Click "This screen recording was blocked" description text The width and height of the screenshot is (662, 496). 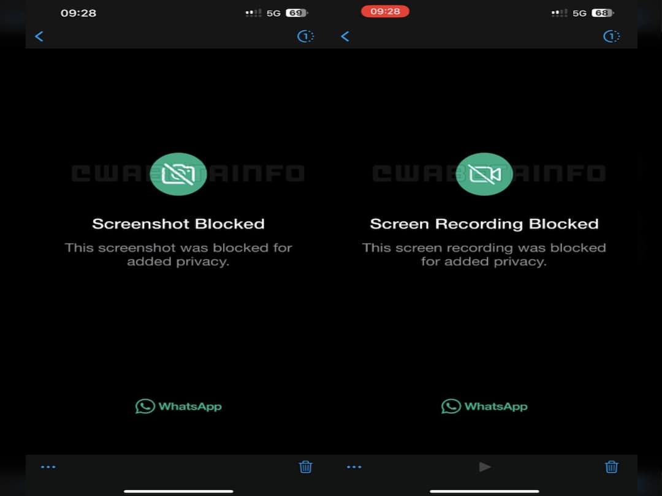484,248
